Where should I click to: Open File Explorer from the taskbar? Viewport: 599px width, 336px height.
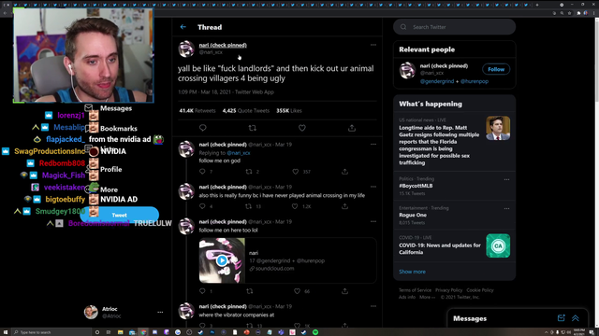[x=121, y=332]
